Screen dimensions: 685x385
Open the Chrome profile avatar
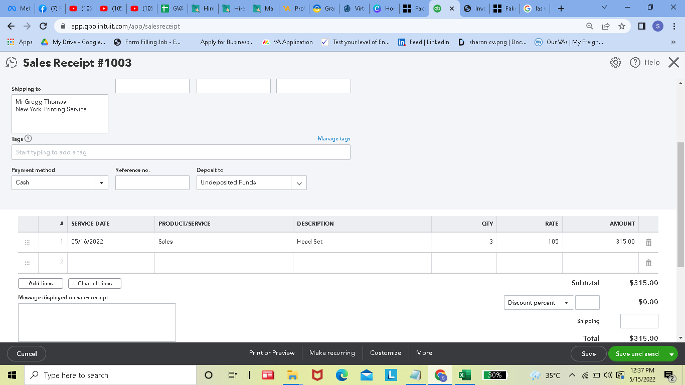[x=658, y=26]
